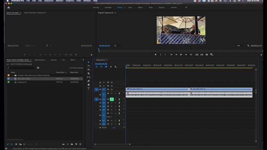Toggle insert sequences as nests
Image resolution: width=267 pixels, height=150 pixels.
point(96,67)
